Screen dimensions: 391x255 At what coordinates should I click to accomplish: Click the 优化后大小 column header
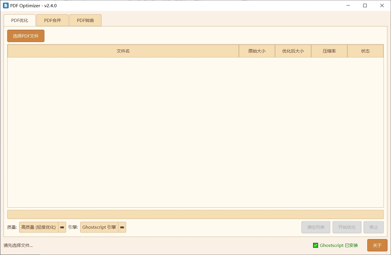[x=293, y=51]
